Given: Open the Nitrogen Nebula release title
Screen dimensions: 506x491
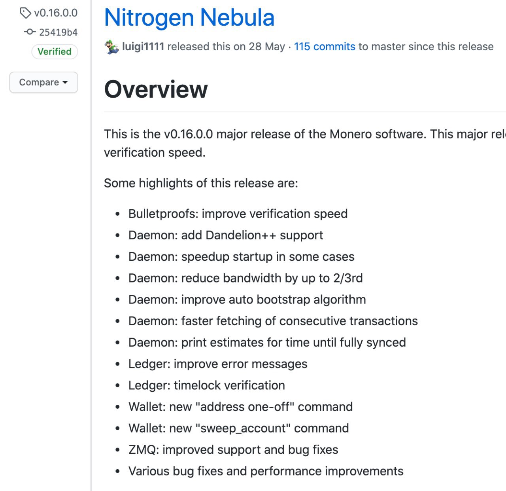Looking at the screenshot, I should coord(189,18).
